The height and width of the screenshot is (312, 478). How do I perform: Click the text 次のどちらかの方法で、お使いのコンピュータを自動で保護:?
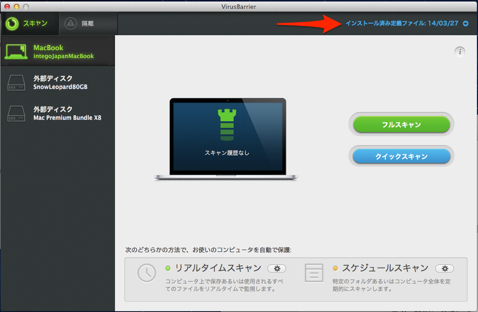coord(208,250)
